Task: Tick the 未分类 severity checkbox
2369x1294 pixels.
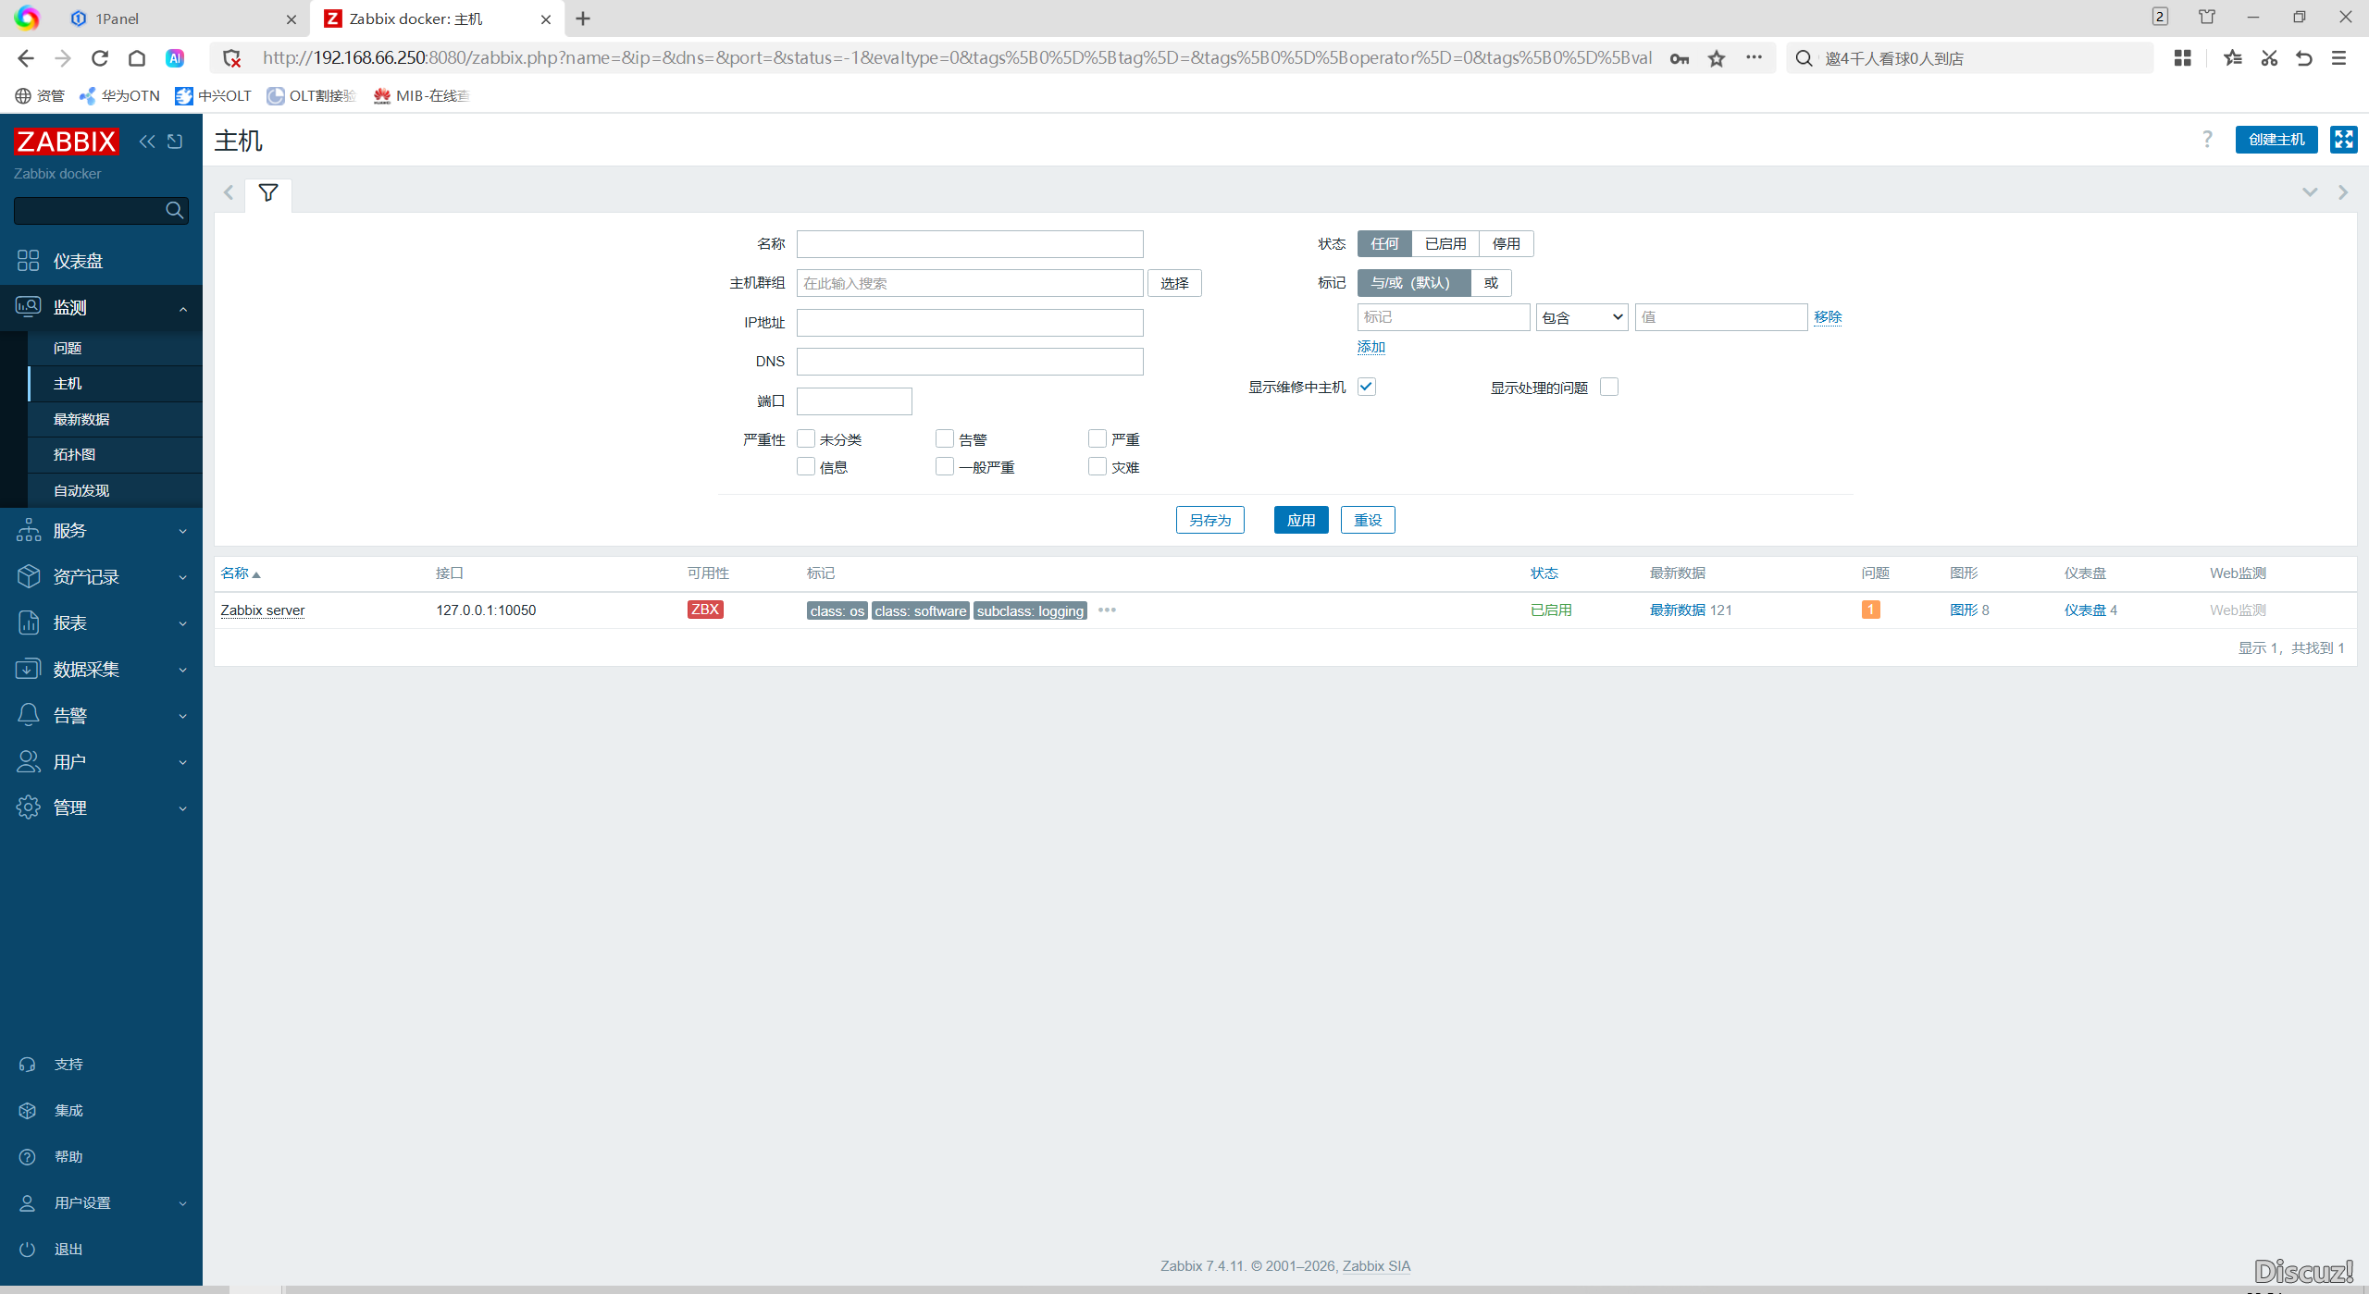Action: (806, 438)
